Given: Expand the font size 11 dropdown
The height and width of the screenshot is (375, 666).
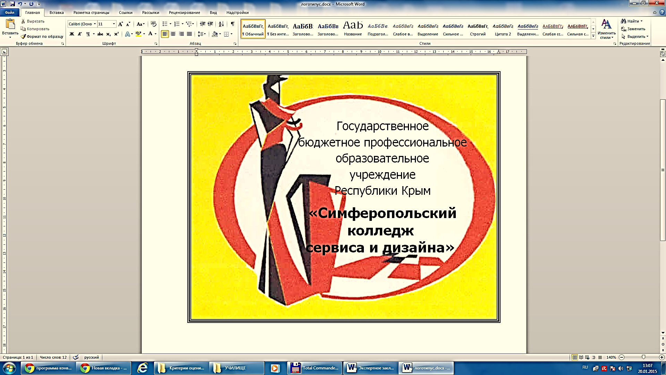Looking at the screenshot, I should point(114,24).
